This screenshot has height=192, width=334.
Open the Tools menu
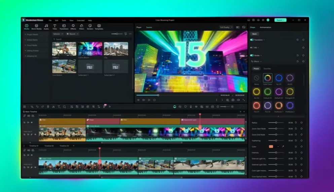(64, 20)
